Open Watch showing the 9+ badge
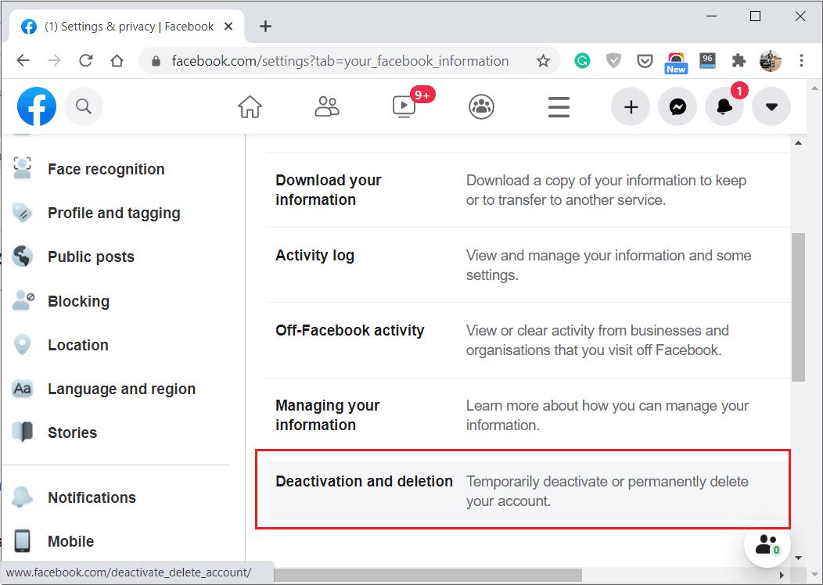This screenshot has height=585, width=823. 404,106
